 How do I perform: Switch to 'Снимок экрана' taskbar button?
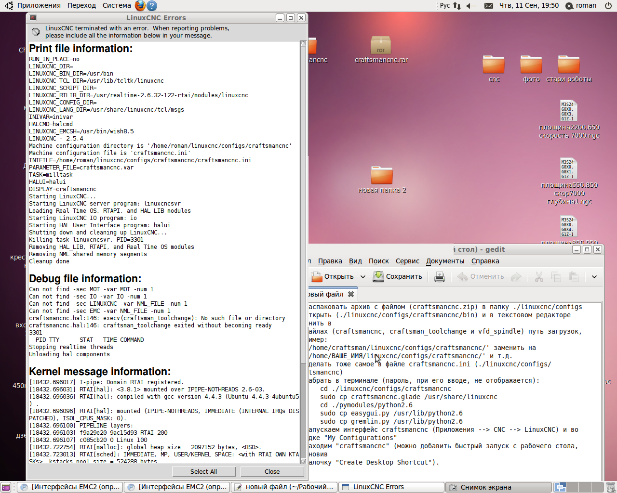(498, 487)
